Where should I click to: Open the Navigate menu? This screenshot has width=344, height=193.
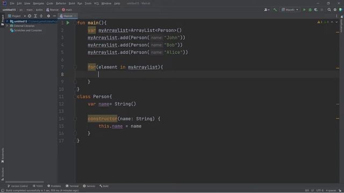(38, 3)
